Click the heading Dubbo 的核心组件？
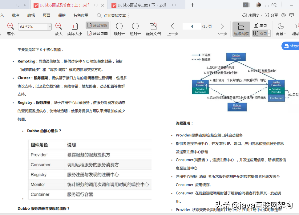299x215 pixels. pos(44,131)
